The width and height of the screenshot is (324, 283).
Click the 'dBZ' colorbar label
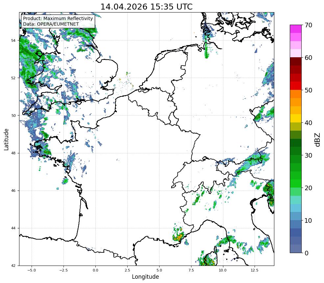pyautogui.click(x=318, y=140)
